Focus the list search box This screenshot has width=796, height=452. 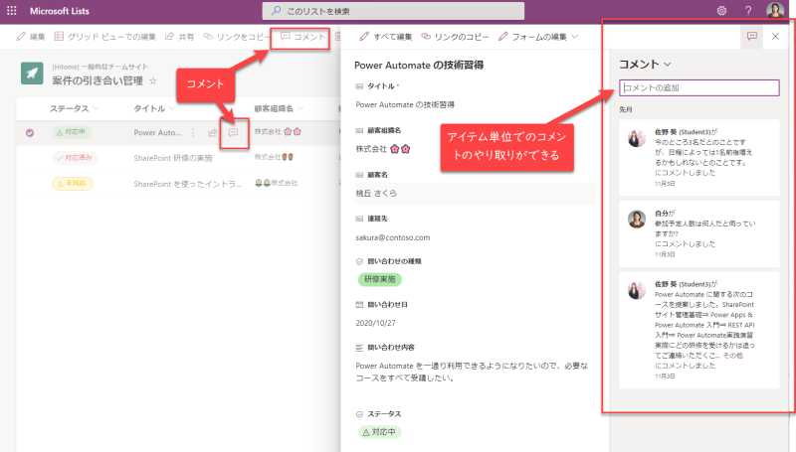click(393, 11)
